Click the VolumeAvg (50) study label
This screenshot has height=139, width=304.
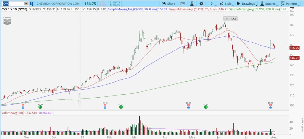coord(12,113)
